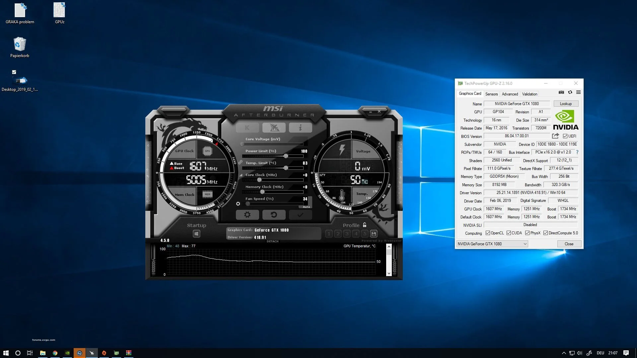The height and width of the screenshot is (358, 637).
Task: Open Task View from the taskbar
Action: [x=30, y=353]
